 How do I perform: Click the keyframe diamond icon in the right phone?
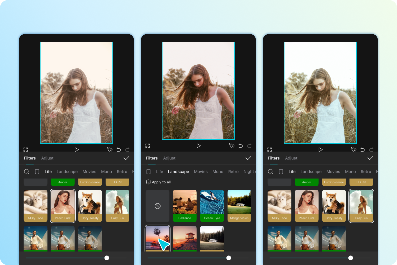[x=353, y=150]
